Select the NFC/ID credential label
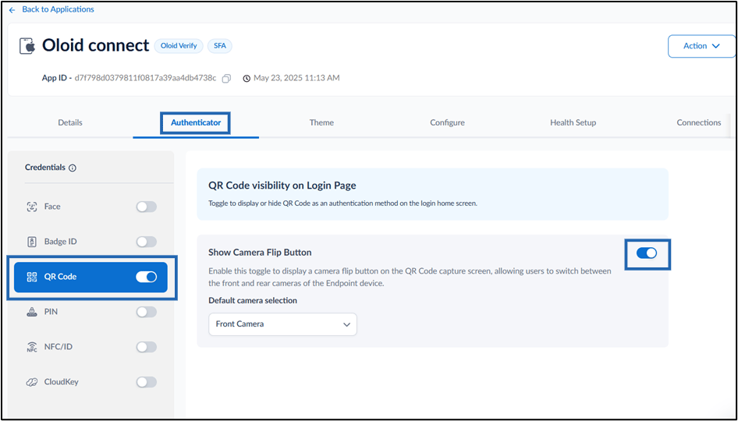Viewport: 738px width, 421px height. click(x=58, y=347)
